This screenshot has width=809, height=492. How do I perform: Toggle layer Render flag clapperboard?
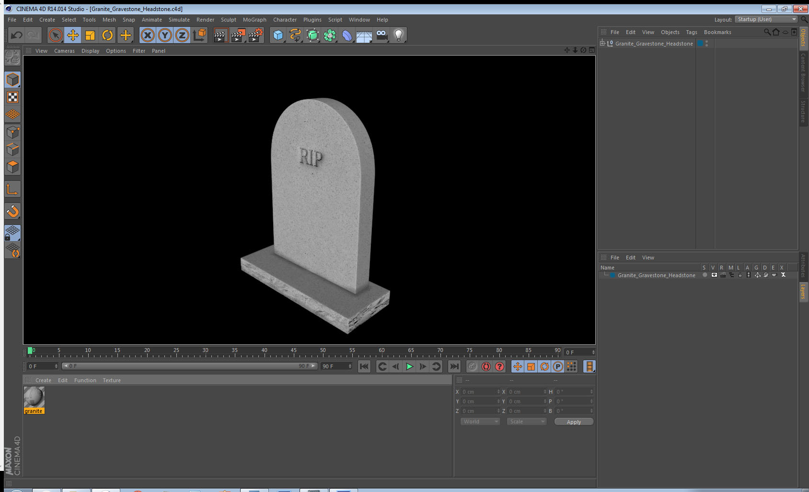(x=723, y=275)
